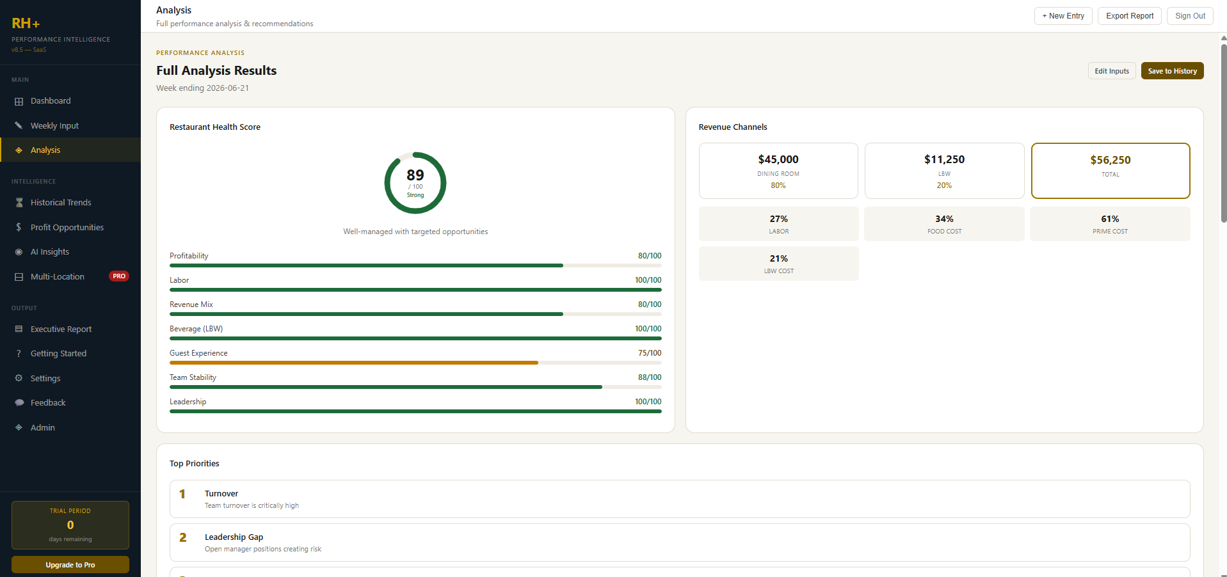The image size is (1227, 577).
Task: Click Export Report button
Action: 1130,16
